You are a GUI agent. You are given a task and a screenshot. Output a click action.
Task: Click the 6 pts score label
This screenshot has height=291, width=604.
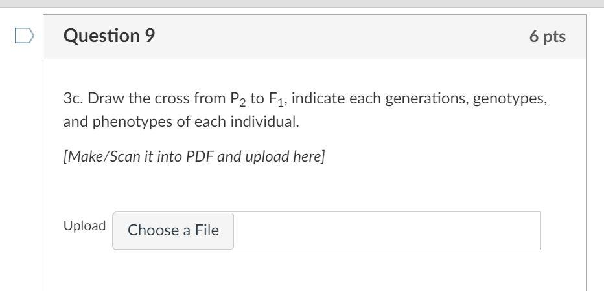coord(548,36)
